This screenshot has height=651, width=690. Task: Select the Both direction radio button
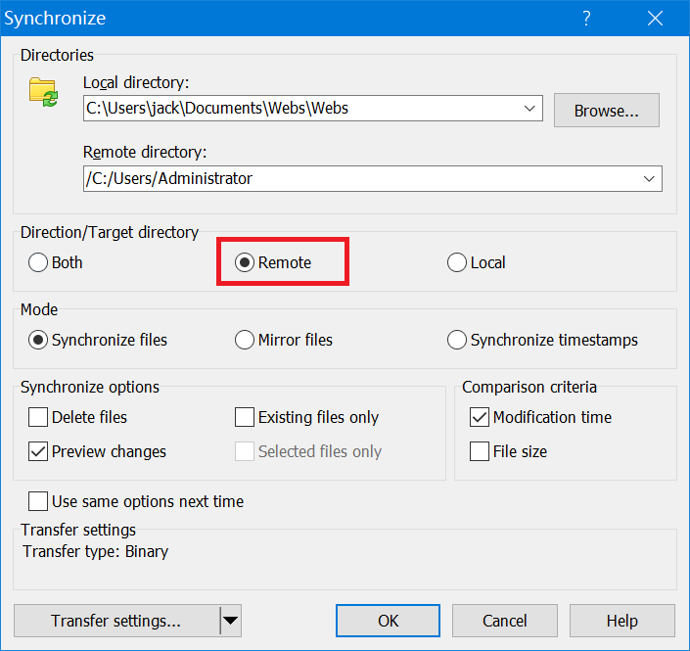click(38, 262)
